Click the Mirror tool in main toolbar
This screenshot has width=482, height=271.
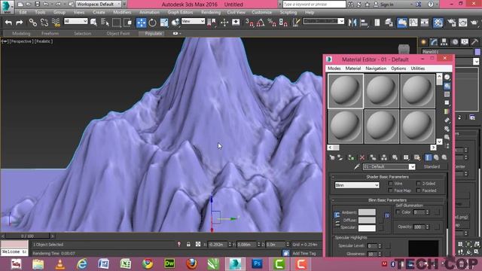(x=352, y=23)
